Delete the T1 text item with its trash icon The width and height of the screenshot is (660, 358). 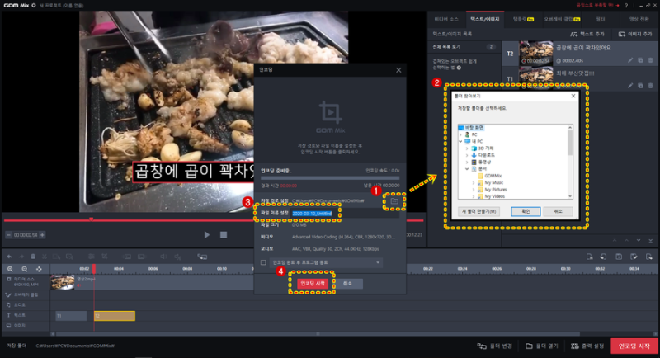(x=650, y=86)
